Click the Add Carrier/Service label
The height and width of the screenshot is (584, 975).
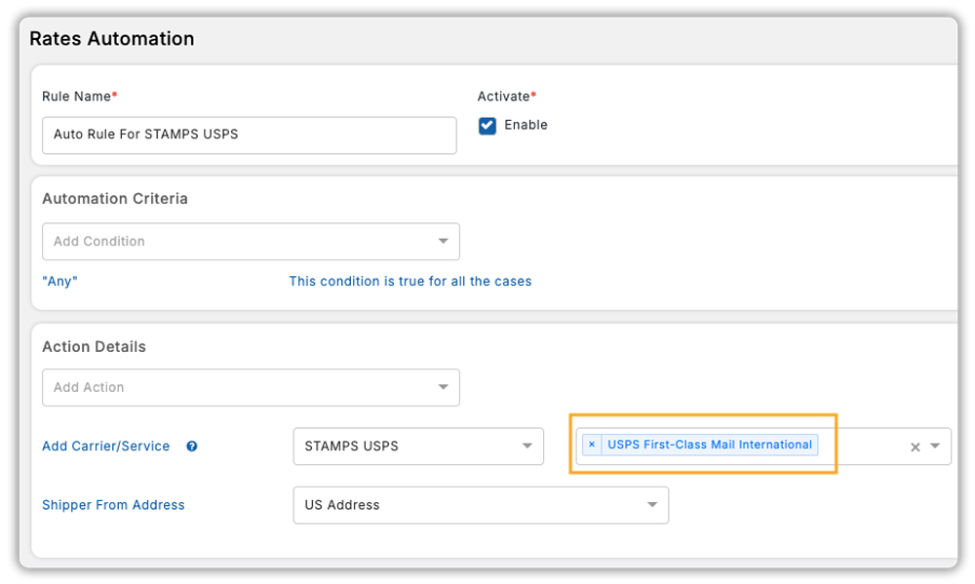point(105,446)
